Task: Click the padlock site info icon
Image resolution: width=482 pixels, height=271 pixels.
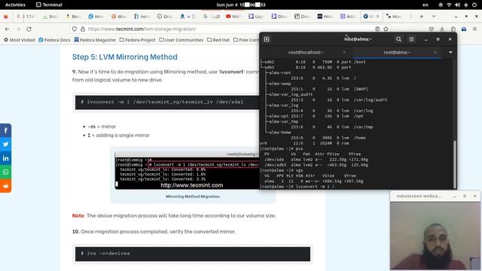Action: [x=82, y=29]
